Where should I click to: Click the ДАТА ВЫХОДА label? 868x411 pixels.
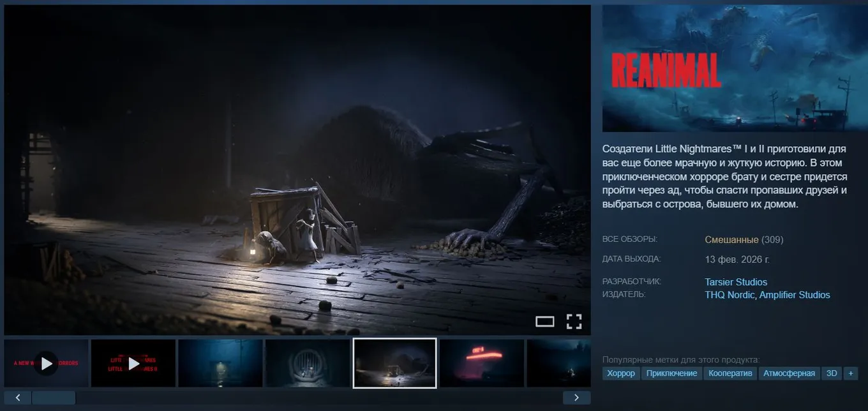pos(632,259)
